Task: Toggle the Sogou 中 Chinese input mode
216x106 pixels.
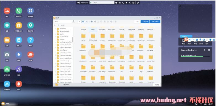Action: tap(190, 40)
